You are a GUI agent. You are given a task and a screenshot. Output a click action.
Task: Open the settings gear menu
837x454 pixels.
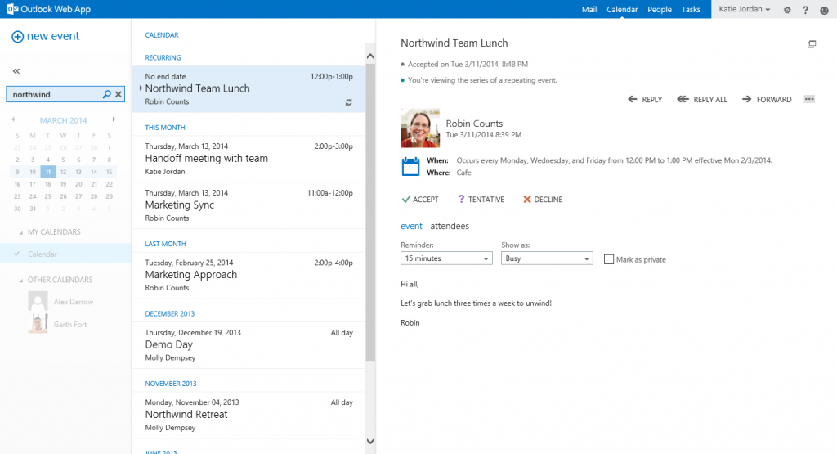(787, 10)
